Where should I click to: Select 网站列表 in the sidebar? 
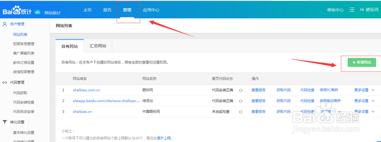coord(20,35)
